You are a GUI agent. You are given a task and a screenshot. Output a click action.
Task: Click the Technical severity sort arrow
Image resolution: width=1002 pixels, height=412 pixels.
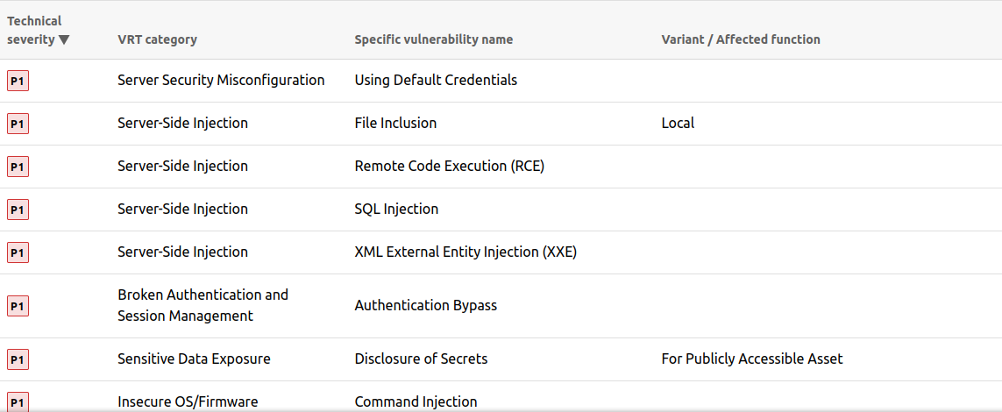click(x=64, y=39)
